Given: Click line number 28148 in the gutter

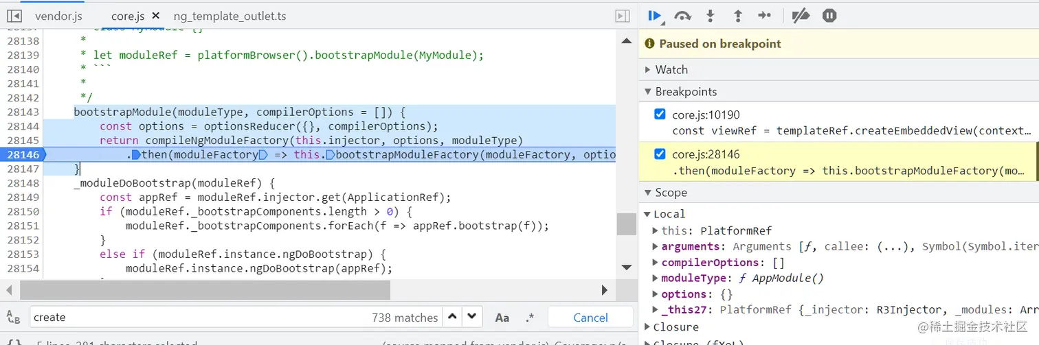Looking at the screenshot, I should tap(23, 183).
